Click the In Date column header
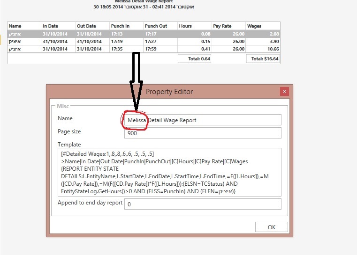Viewport: 357px width, 255px height. pyautogui.click(x=58, y=26)
